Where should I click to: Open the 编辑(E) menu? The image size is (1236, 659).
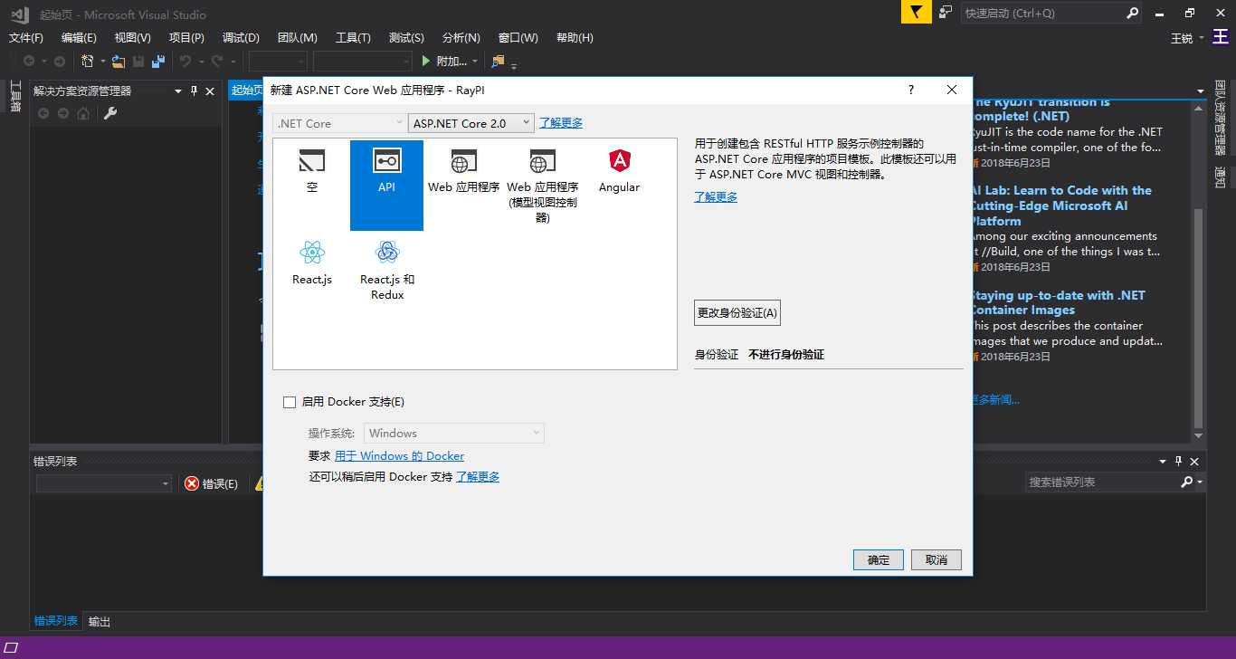[79, 37]
